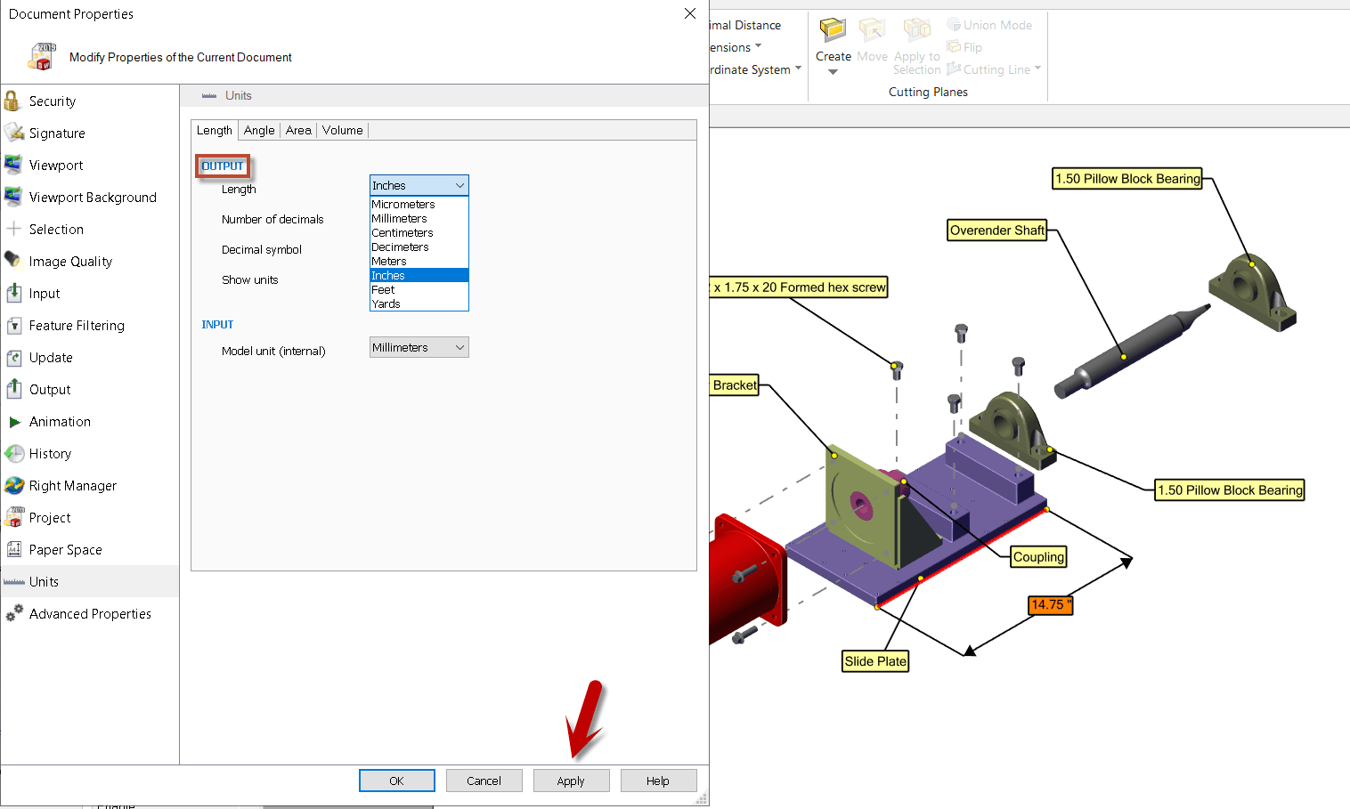Open the Model unit (internal) dropdown
1350x809 pixels.
click(x=419, y=348)
